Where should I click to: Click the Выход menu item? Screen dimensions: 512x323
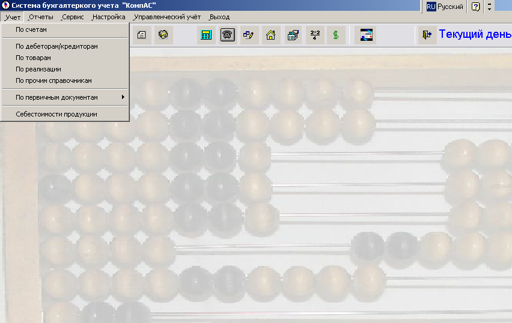[x=219, y=17]
